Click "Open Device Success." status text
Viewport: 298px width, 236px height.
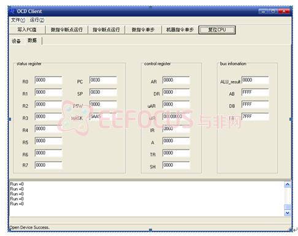click(x=29, y=227)
